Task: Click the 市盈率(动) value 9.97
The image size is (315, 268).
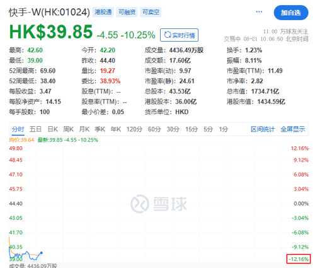Action: tap(185, 71)
